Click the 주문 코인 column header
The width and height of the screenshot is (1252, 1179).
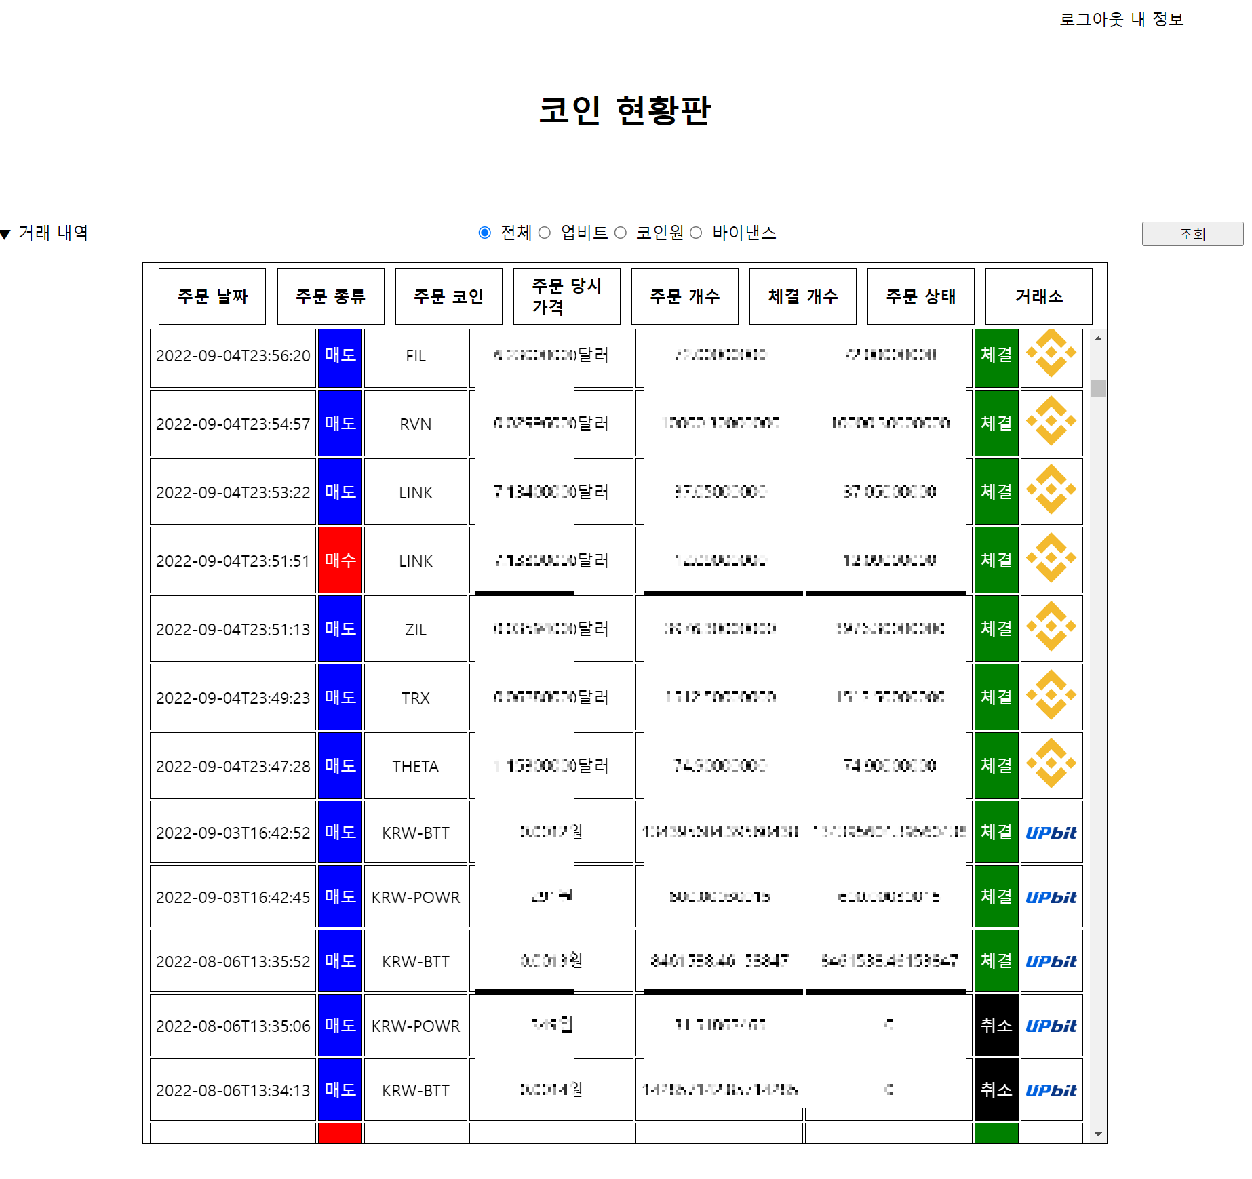pos(448,296)
